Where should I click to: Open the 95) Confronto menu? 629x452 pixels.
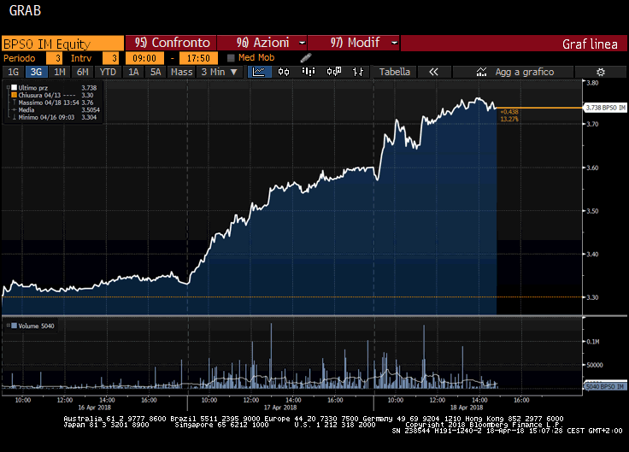click(x=171, y=43)
